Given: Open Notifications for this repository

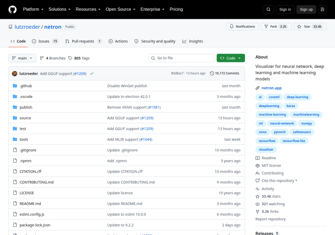Looking at the screenshot, I should click(x=242, y=26).
